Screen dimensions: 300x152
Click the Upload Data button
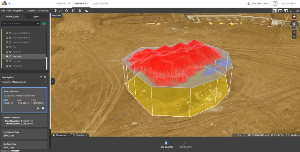[258, 4]
